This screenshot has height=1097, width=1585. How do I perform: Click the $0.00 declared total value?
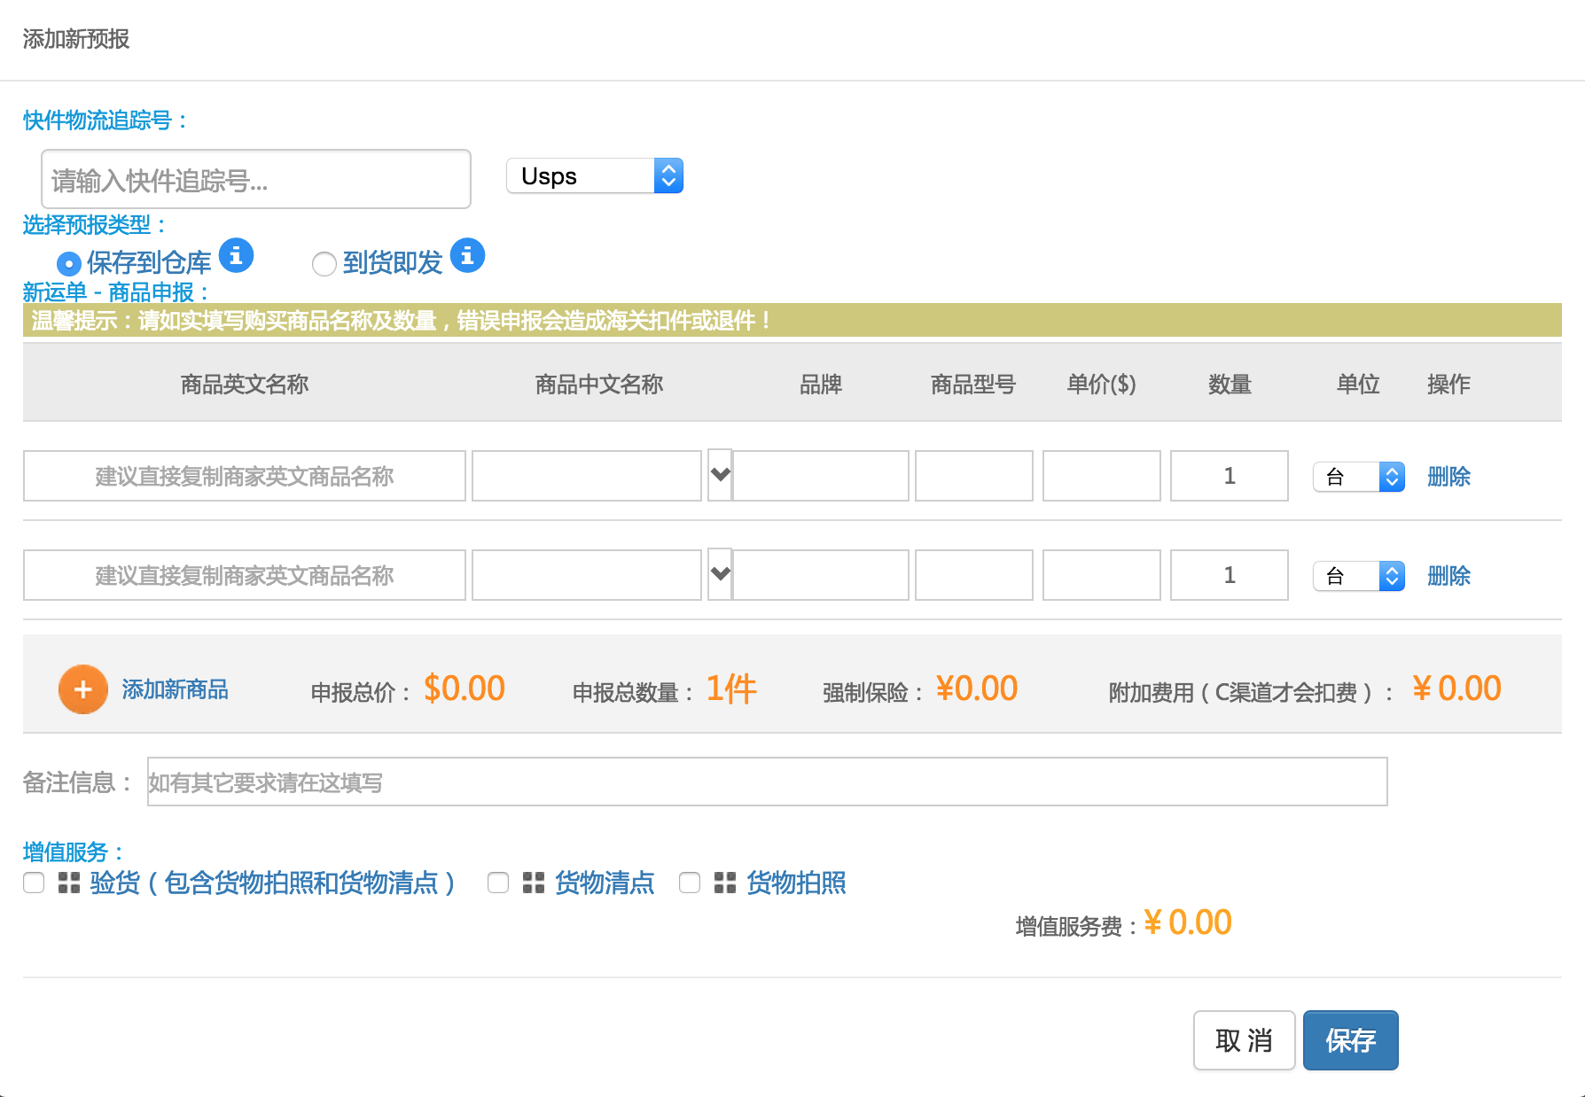click(465, 689)
